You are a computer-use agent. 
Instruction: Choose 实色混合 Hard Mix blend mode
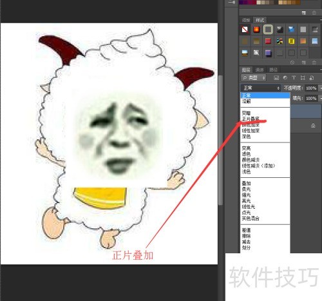pyautogui.click(x=251, y=218)
